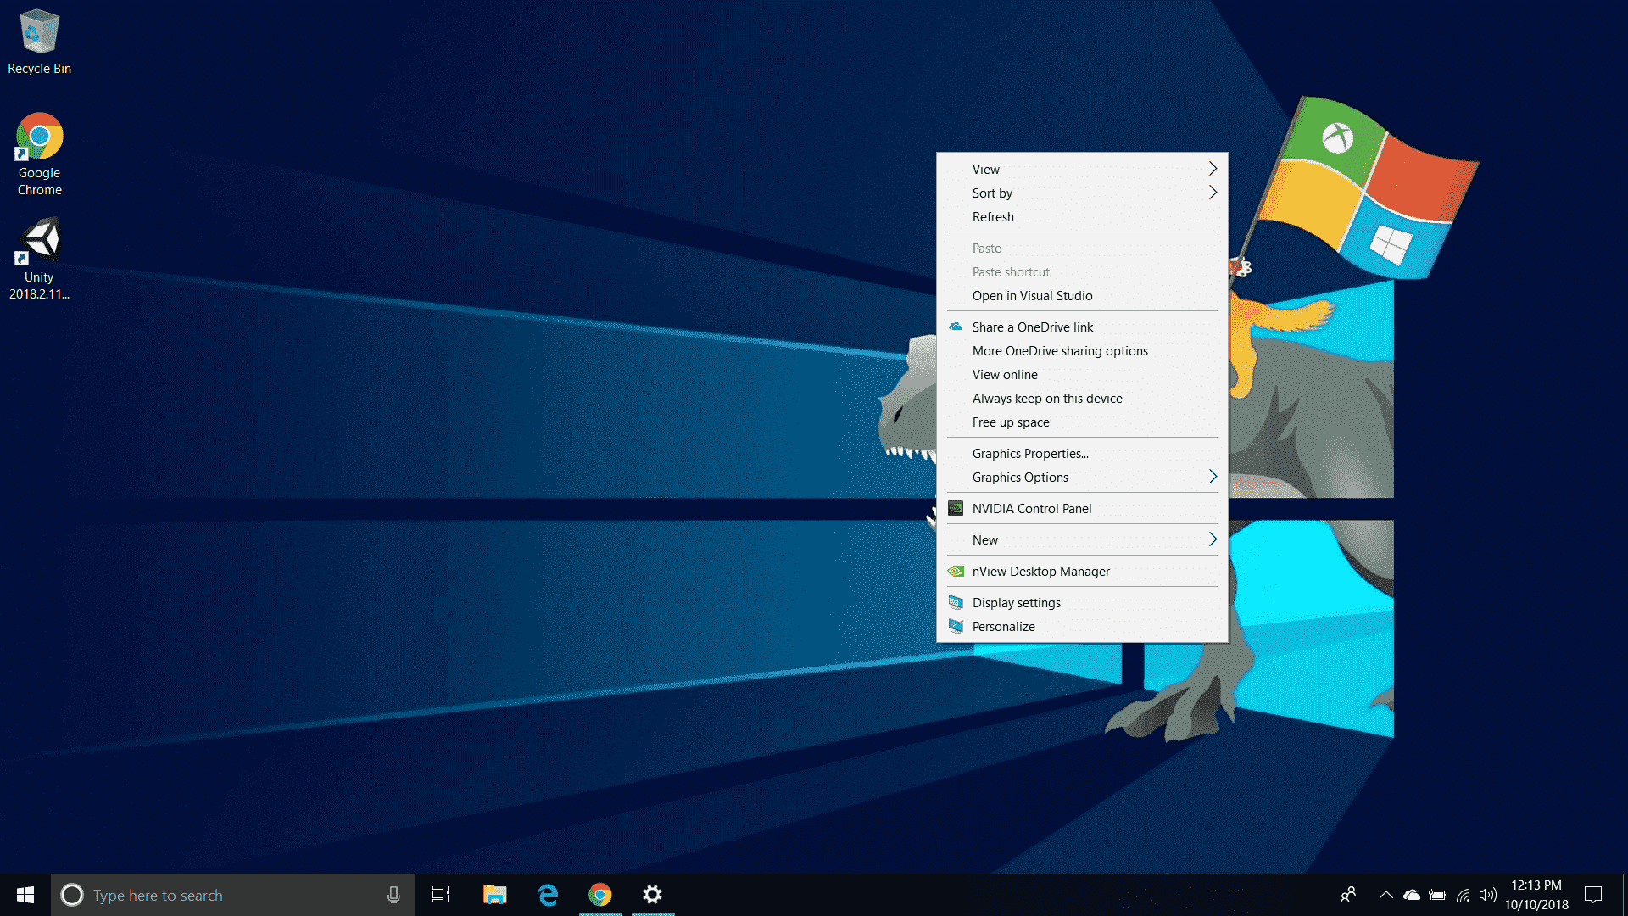Open the Action Center notifications icon

tap(1593, 895)
